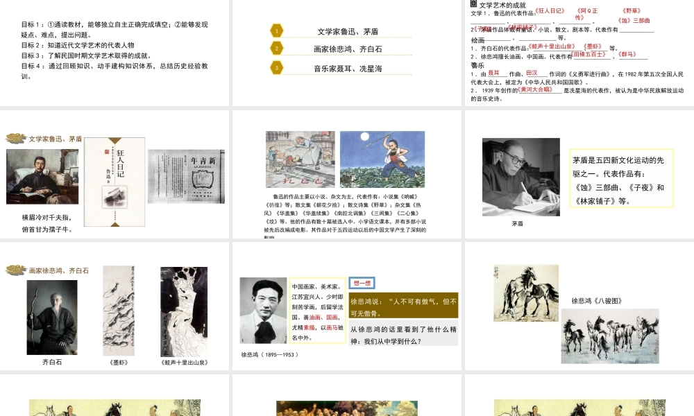This screenshot has height=416, width=694.
Task: Click the 《墨虾》 caption under shrimp painting
Action: [119, 363]
